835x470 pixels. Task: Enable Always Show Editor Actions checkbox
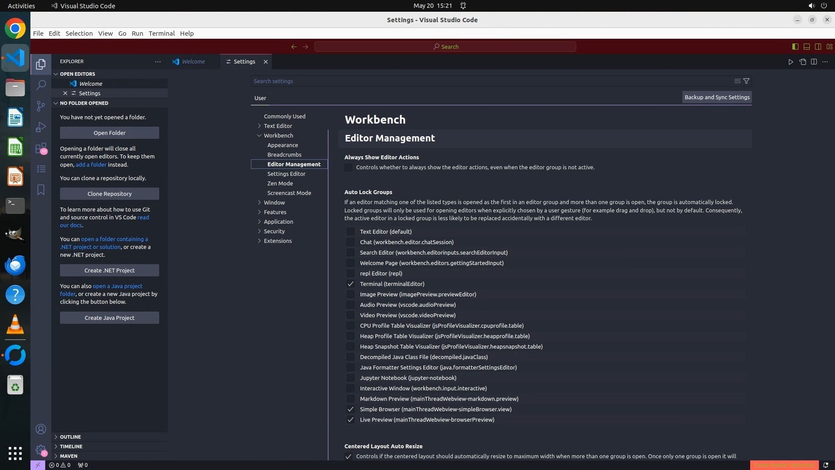348,168
